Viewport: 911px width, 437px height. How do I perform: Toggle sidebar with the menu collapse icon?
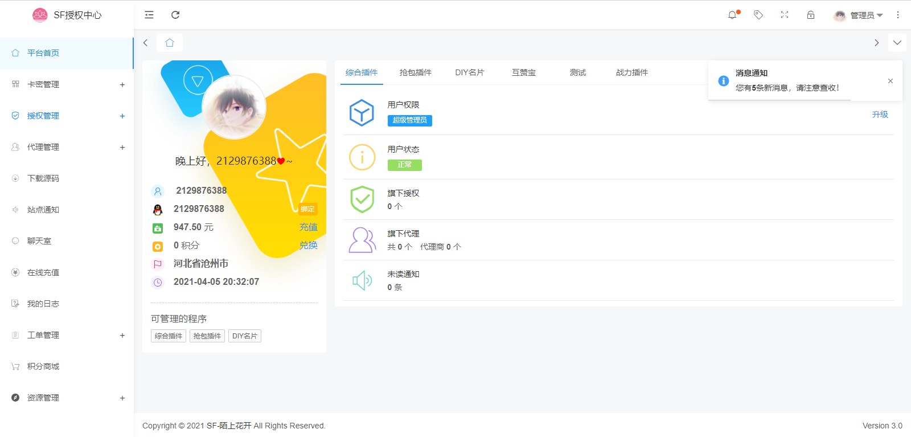(149, 15)
